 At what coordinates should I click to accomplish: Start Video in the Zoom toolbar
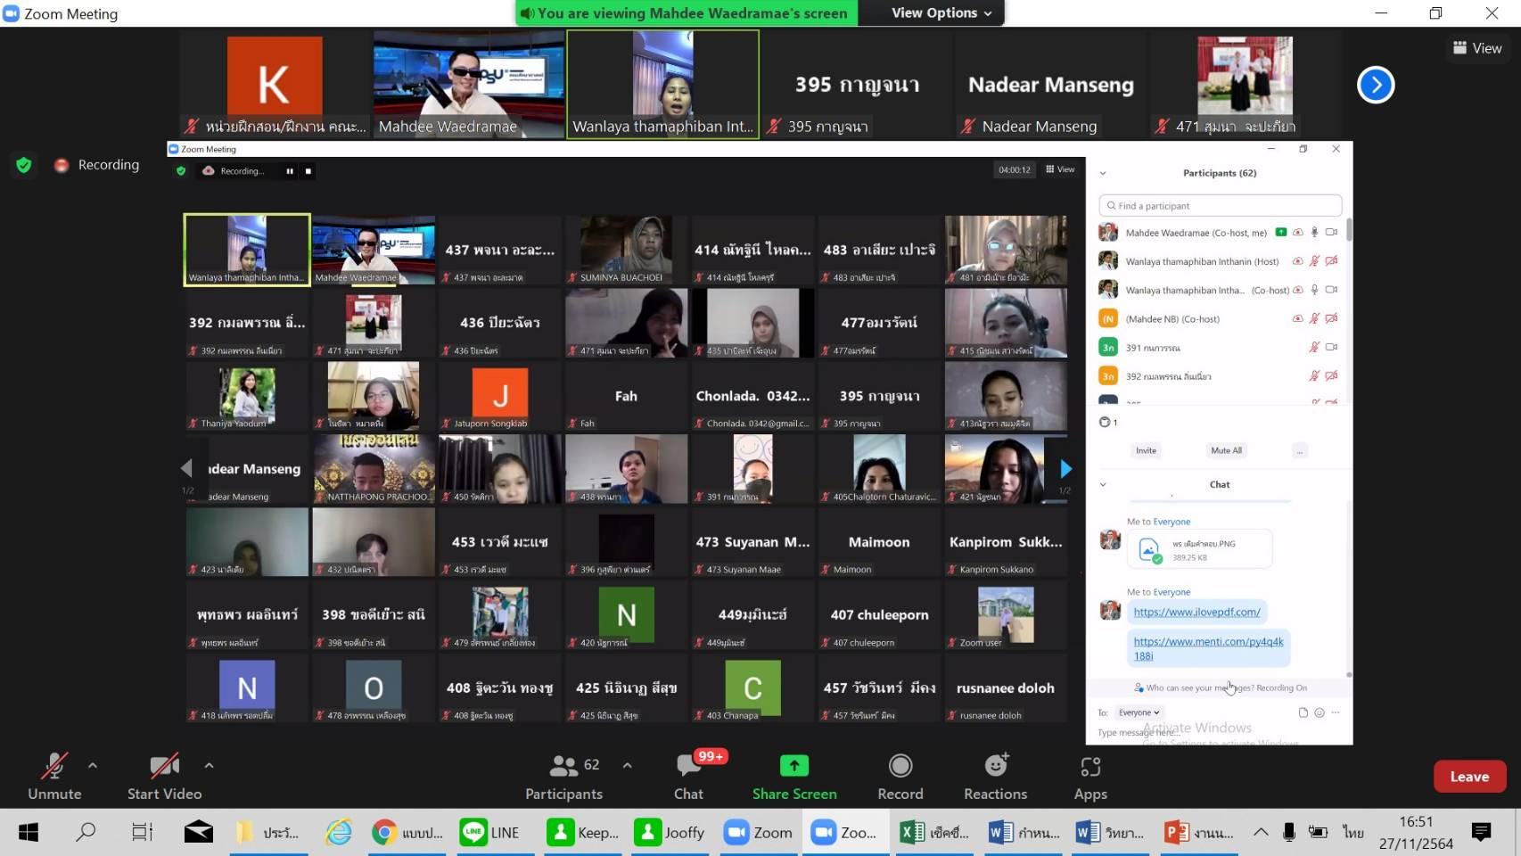click(164, 778)
